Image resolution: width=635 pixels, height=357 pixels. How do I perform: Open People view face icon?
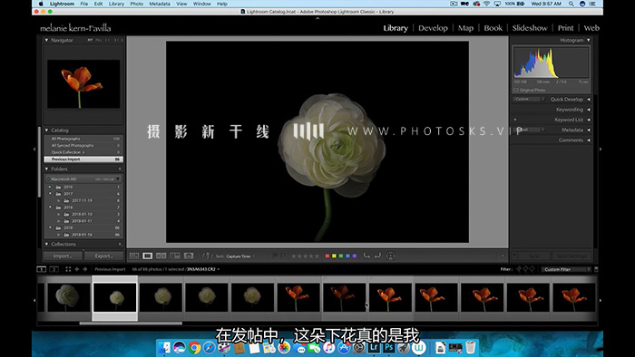189,256
